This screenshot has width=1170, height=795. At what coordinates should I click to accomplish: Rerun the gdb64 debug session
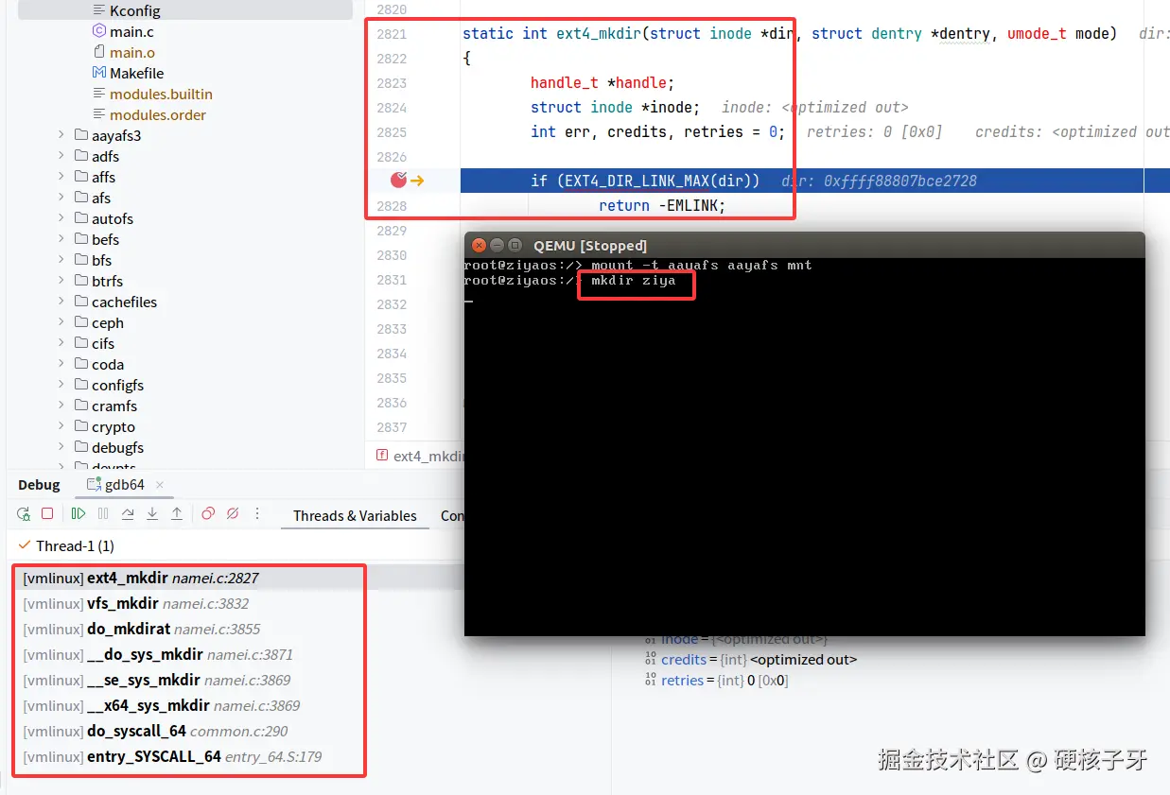pyautogui.click(x=24, y=514)
